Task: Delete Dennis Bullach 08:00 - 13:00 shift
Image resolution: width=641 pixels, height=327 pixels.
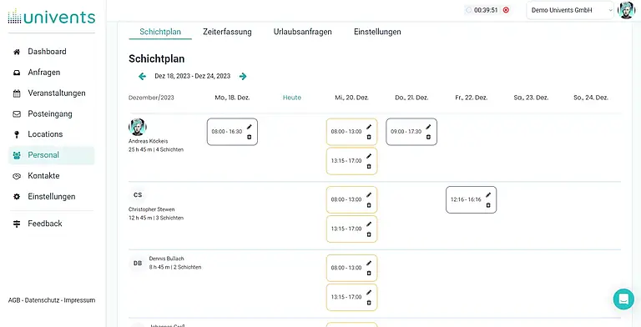Action: tap(369, 273)
